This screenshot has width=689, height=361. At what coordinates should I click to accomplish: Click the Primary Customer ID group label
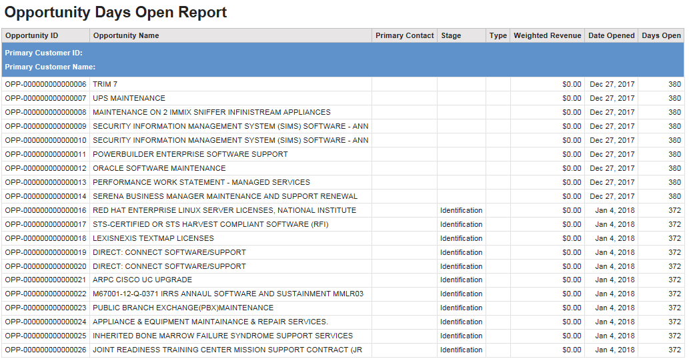tap(43, 53)
